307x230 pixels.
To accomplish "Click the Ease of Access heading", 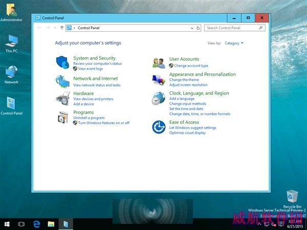I will click(184, 122).
